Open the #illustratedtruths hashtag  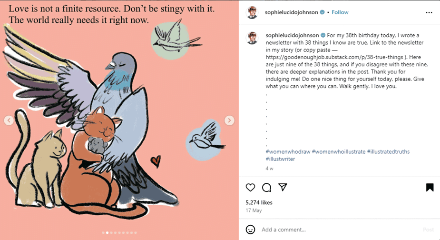coord(388,152)
